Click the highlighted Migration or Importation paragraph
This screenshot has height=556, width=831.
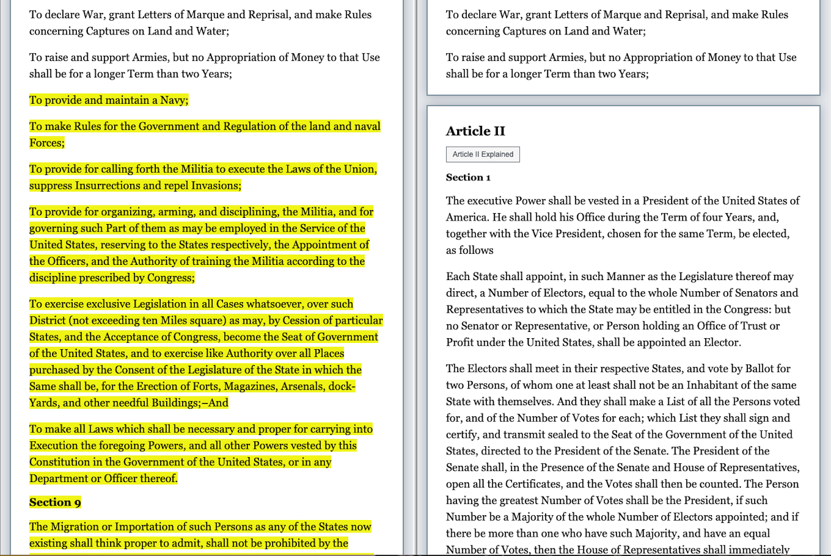(x=201, y=535)
